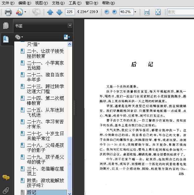194x195 pixels.
Task: Click the grayed comment bubbles icon
Action: pos(36,12)
